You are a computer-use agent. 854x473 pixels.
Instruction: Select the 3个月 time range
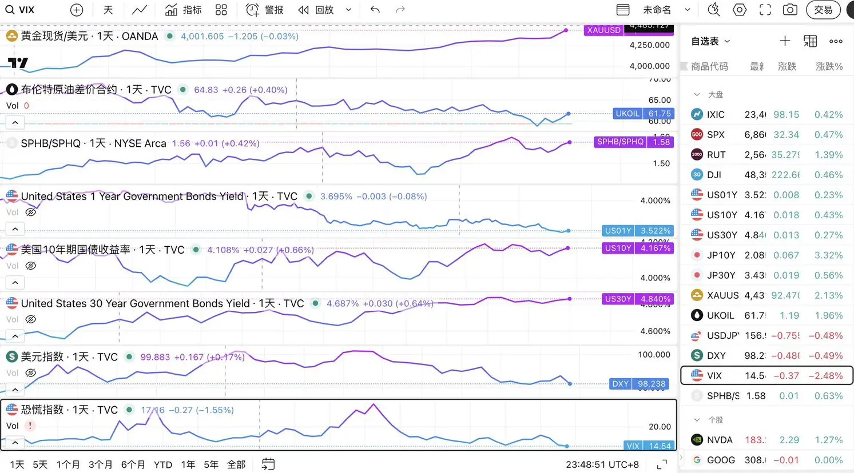(x=101, y=464)
